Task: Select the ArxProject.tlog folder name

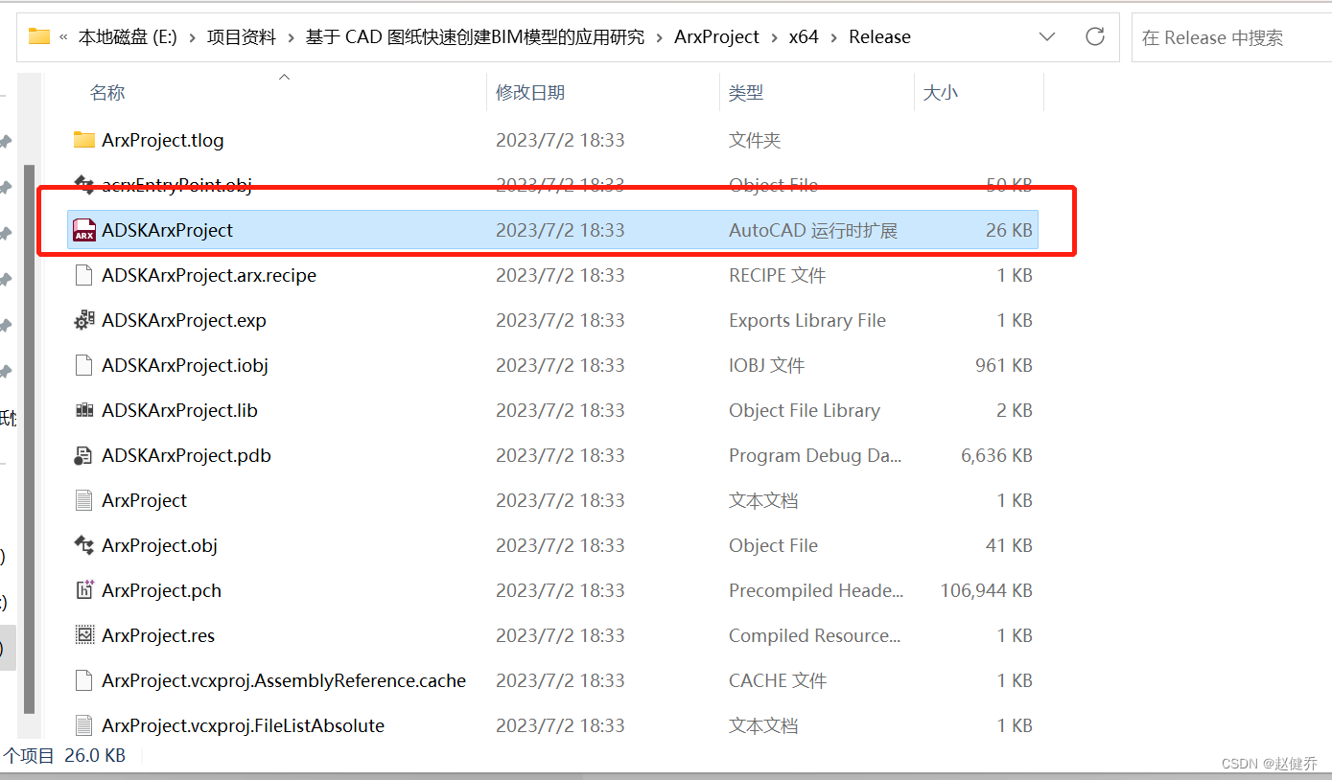Action: (x=162, y=140)
